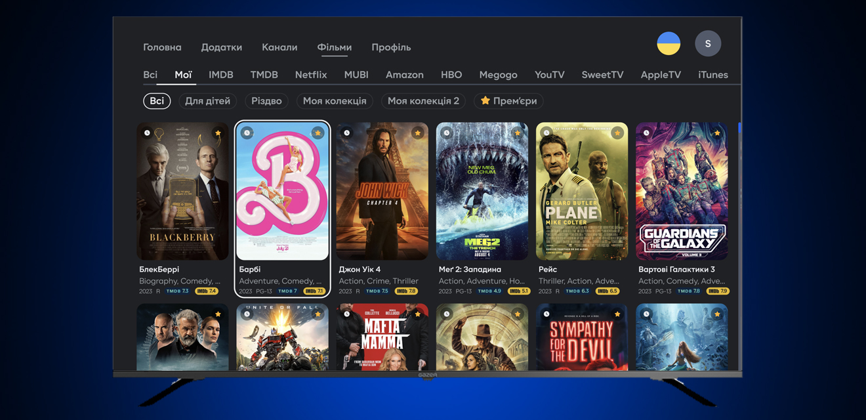
Task: Switch to the Netflix tab
Action: pyautogui.click(x=311, y=75)
